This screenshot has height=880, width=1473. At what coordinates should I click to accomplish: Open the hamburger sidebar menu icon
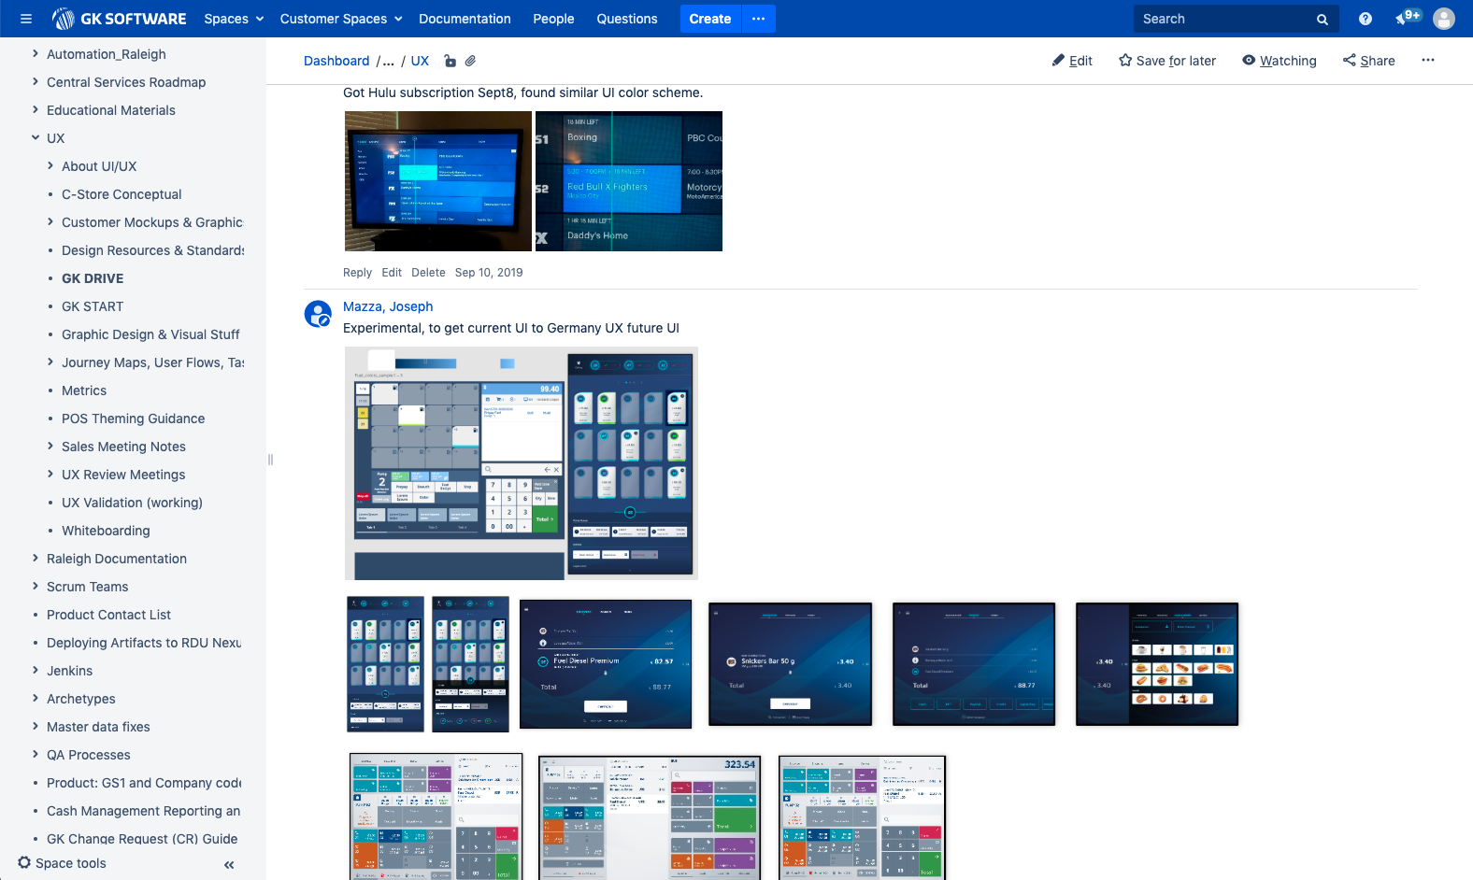pos(26,19)
